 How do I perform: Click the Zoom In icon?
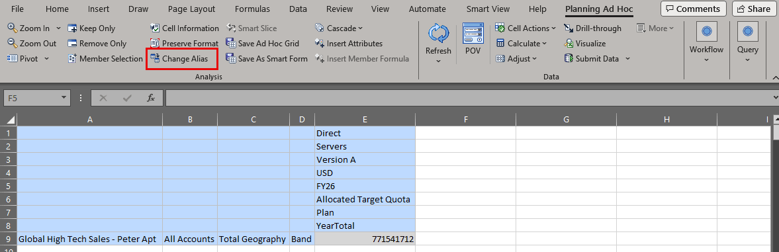click(13, 28)
